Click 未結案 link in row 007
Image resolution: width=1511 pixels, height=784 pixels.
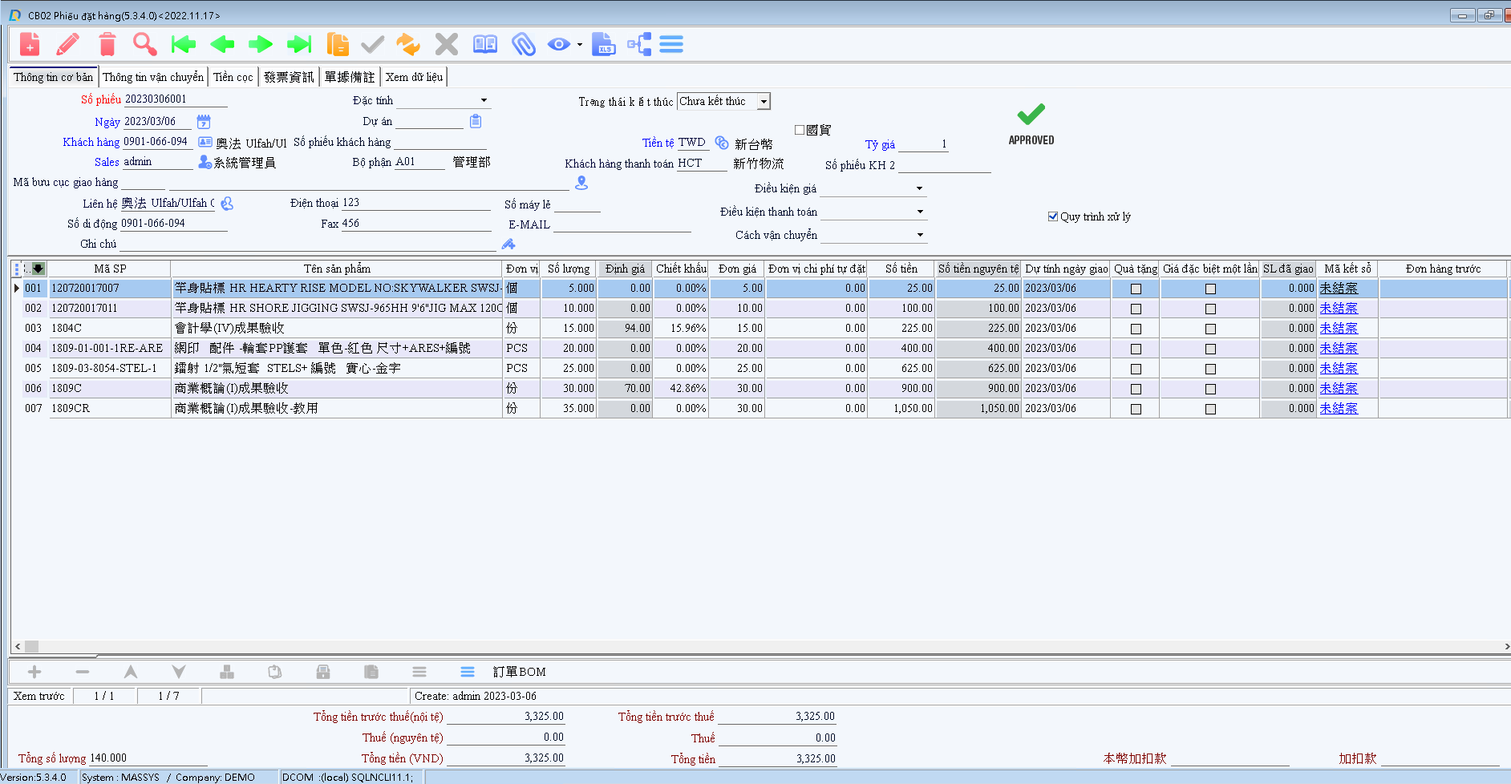pyautogui.click(x=1339, y=408)
